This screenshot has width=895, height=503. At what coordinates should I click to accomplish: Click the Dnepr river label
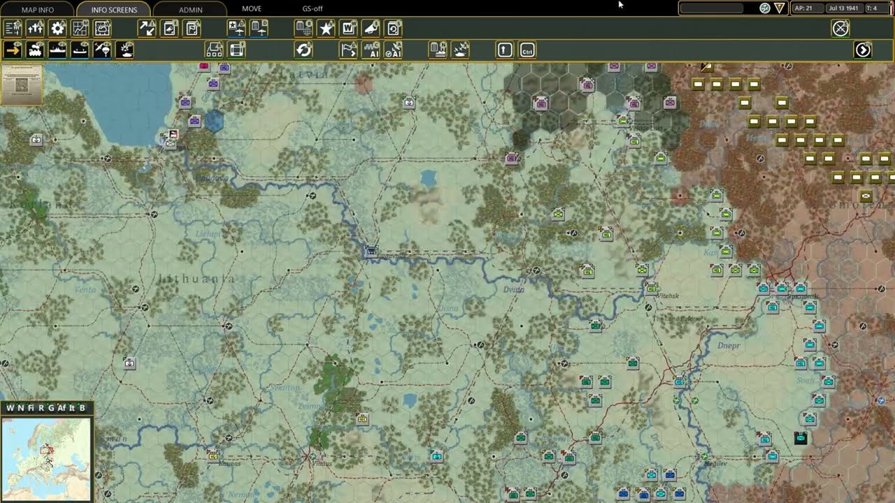coord(728,345)
